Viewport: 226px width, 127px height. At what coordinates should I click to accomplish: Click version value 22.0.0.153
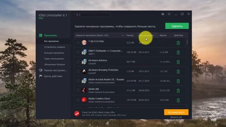[x=165, y=90]
